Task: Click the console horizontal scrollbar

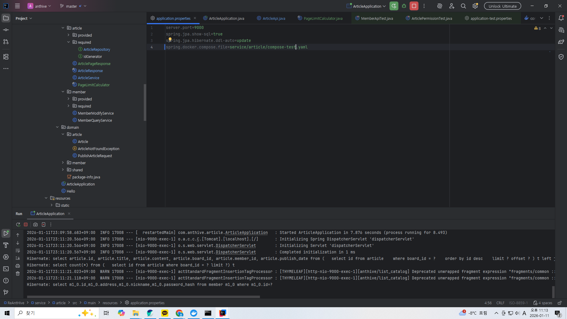Action: (x=144, y=297)
